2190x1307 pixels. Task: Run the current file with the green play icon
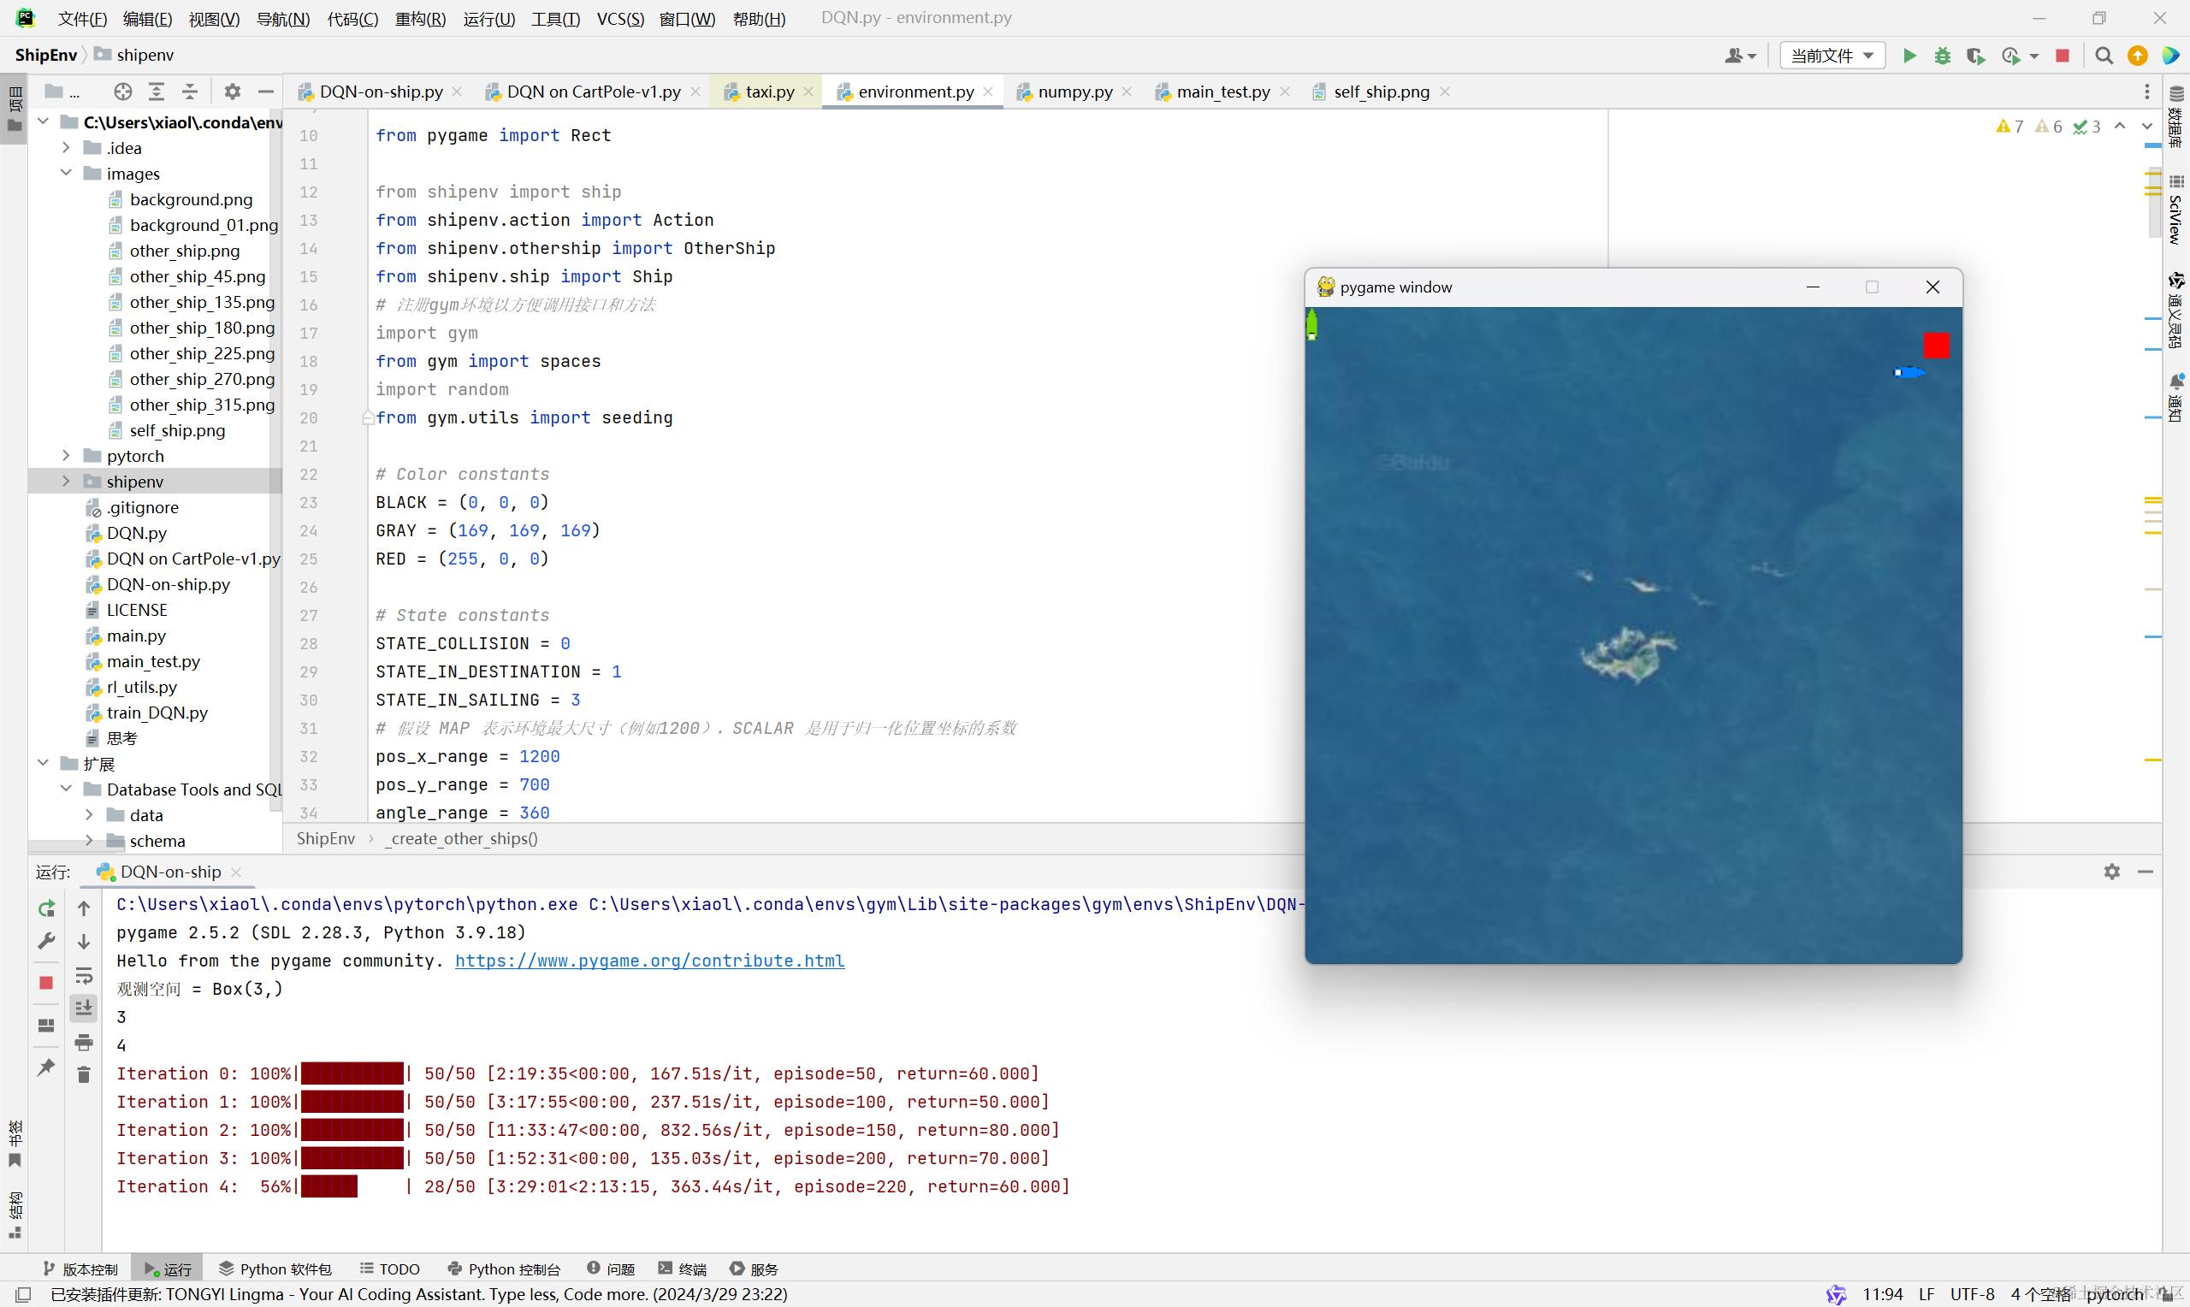1909,55
